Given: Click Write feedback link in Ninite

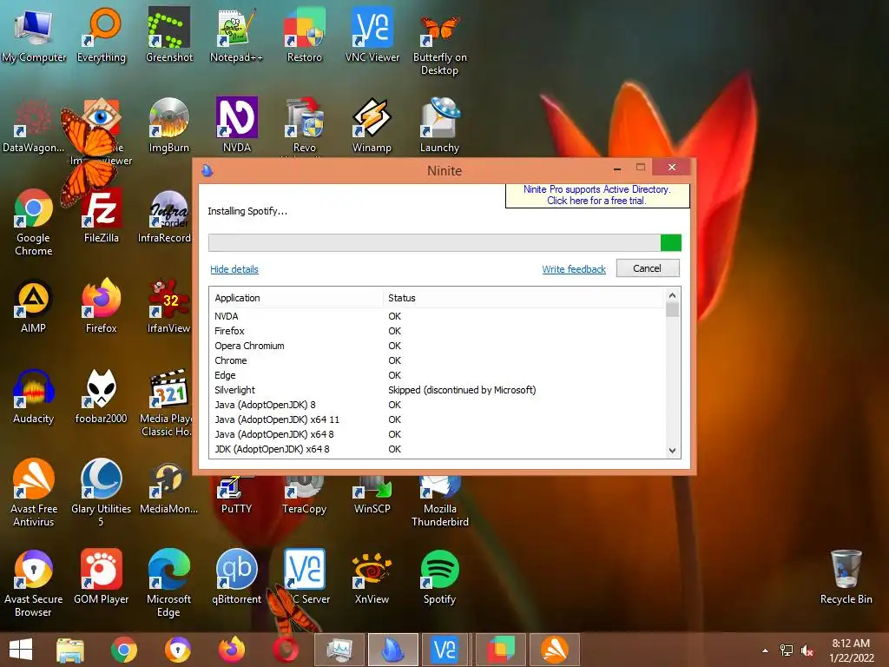Looking at the screenshot, I should point(574,269).
